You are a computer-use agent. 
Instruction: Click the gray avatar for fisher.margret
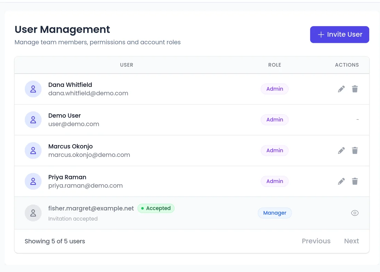coord(33,213)
